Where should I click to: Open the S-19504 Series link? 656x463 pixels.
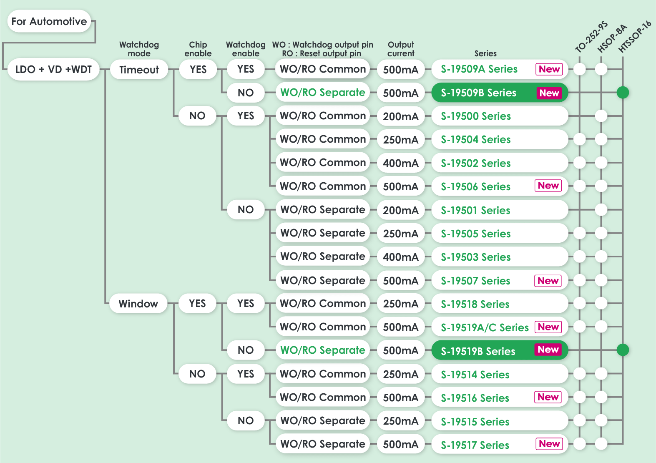(476, 140)
